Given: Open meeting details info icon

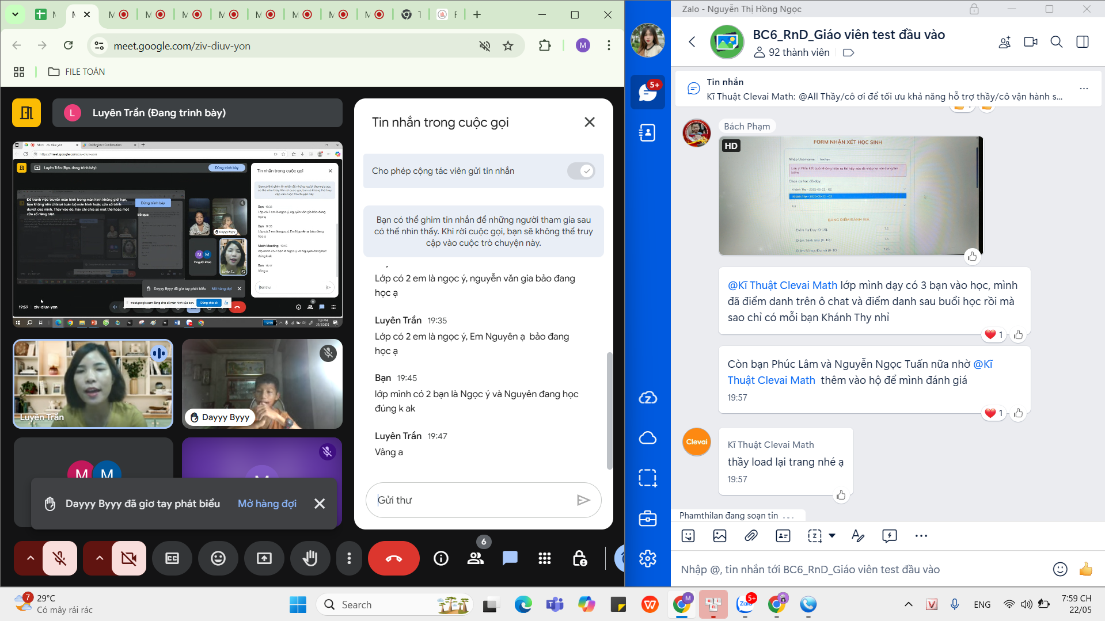Looking at the screenshot, I should click(x=441, y=558).
